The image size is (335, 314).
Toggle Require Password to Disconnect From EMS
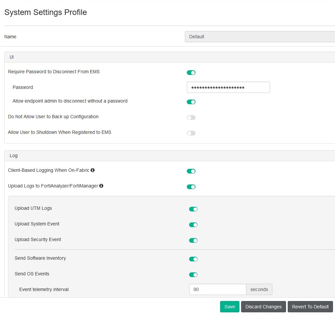pos(191,73)
